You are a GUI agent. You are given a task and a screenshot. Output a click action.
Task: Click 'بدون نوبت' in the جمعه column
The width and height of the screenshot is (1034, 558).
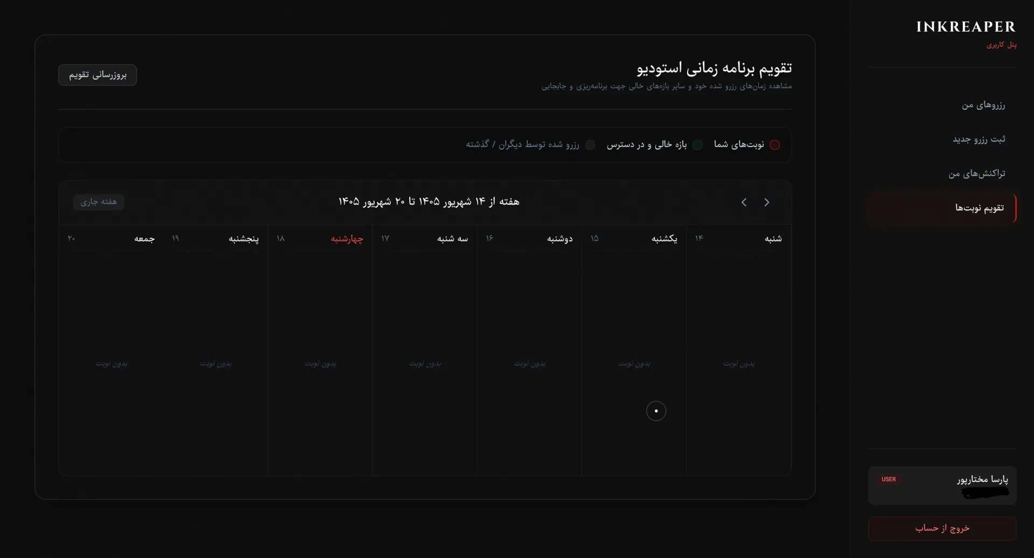click(111, 364)
